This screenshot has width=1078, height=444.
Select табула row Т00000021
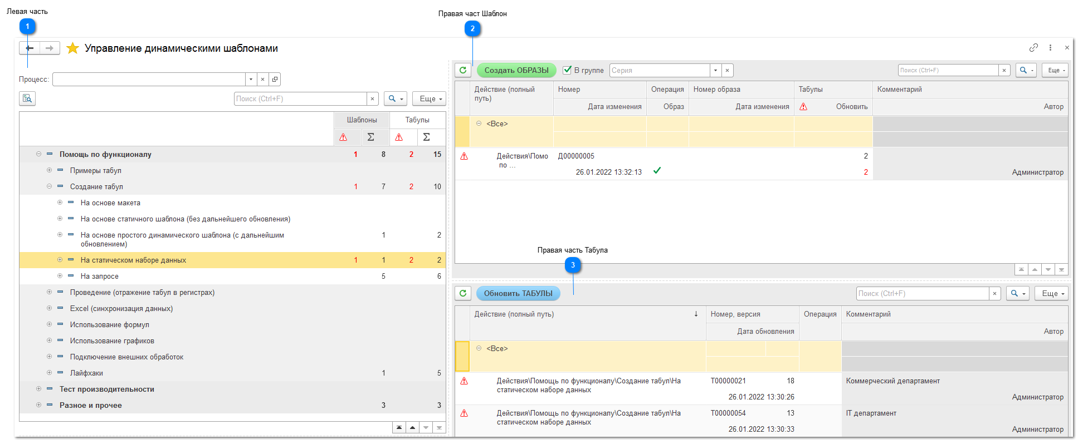point(761,389)
